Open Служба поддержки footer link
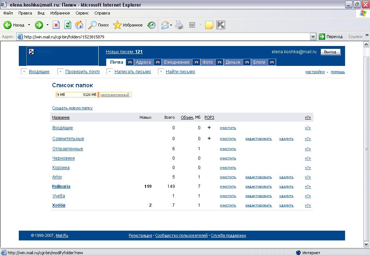 (228, 235)
